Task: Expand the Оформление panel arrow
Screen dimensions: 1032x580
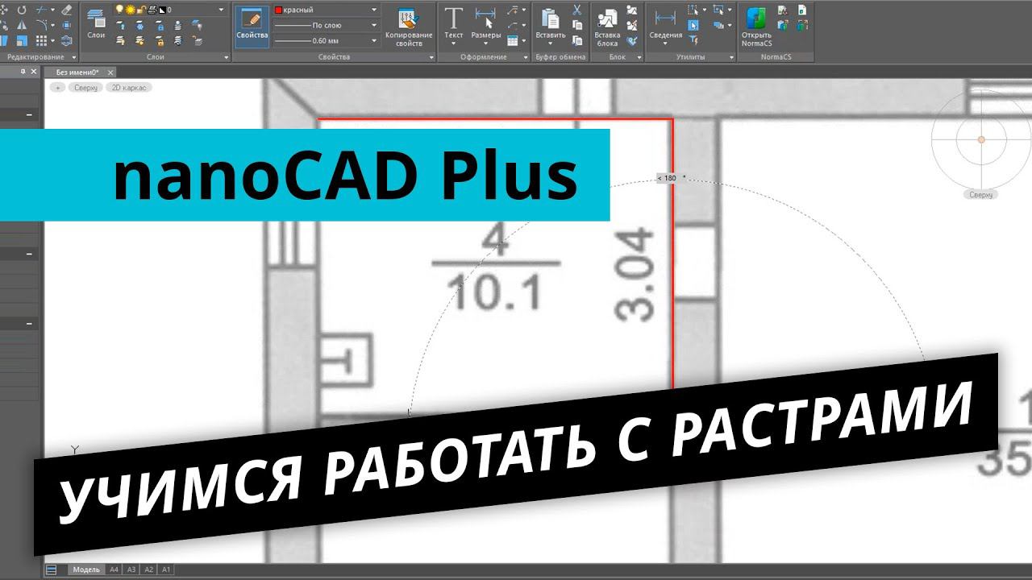Action: pos(526,57)
